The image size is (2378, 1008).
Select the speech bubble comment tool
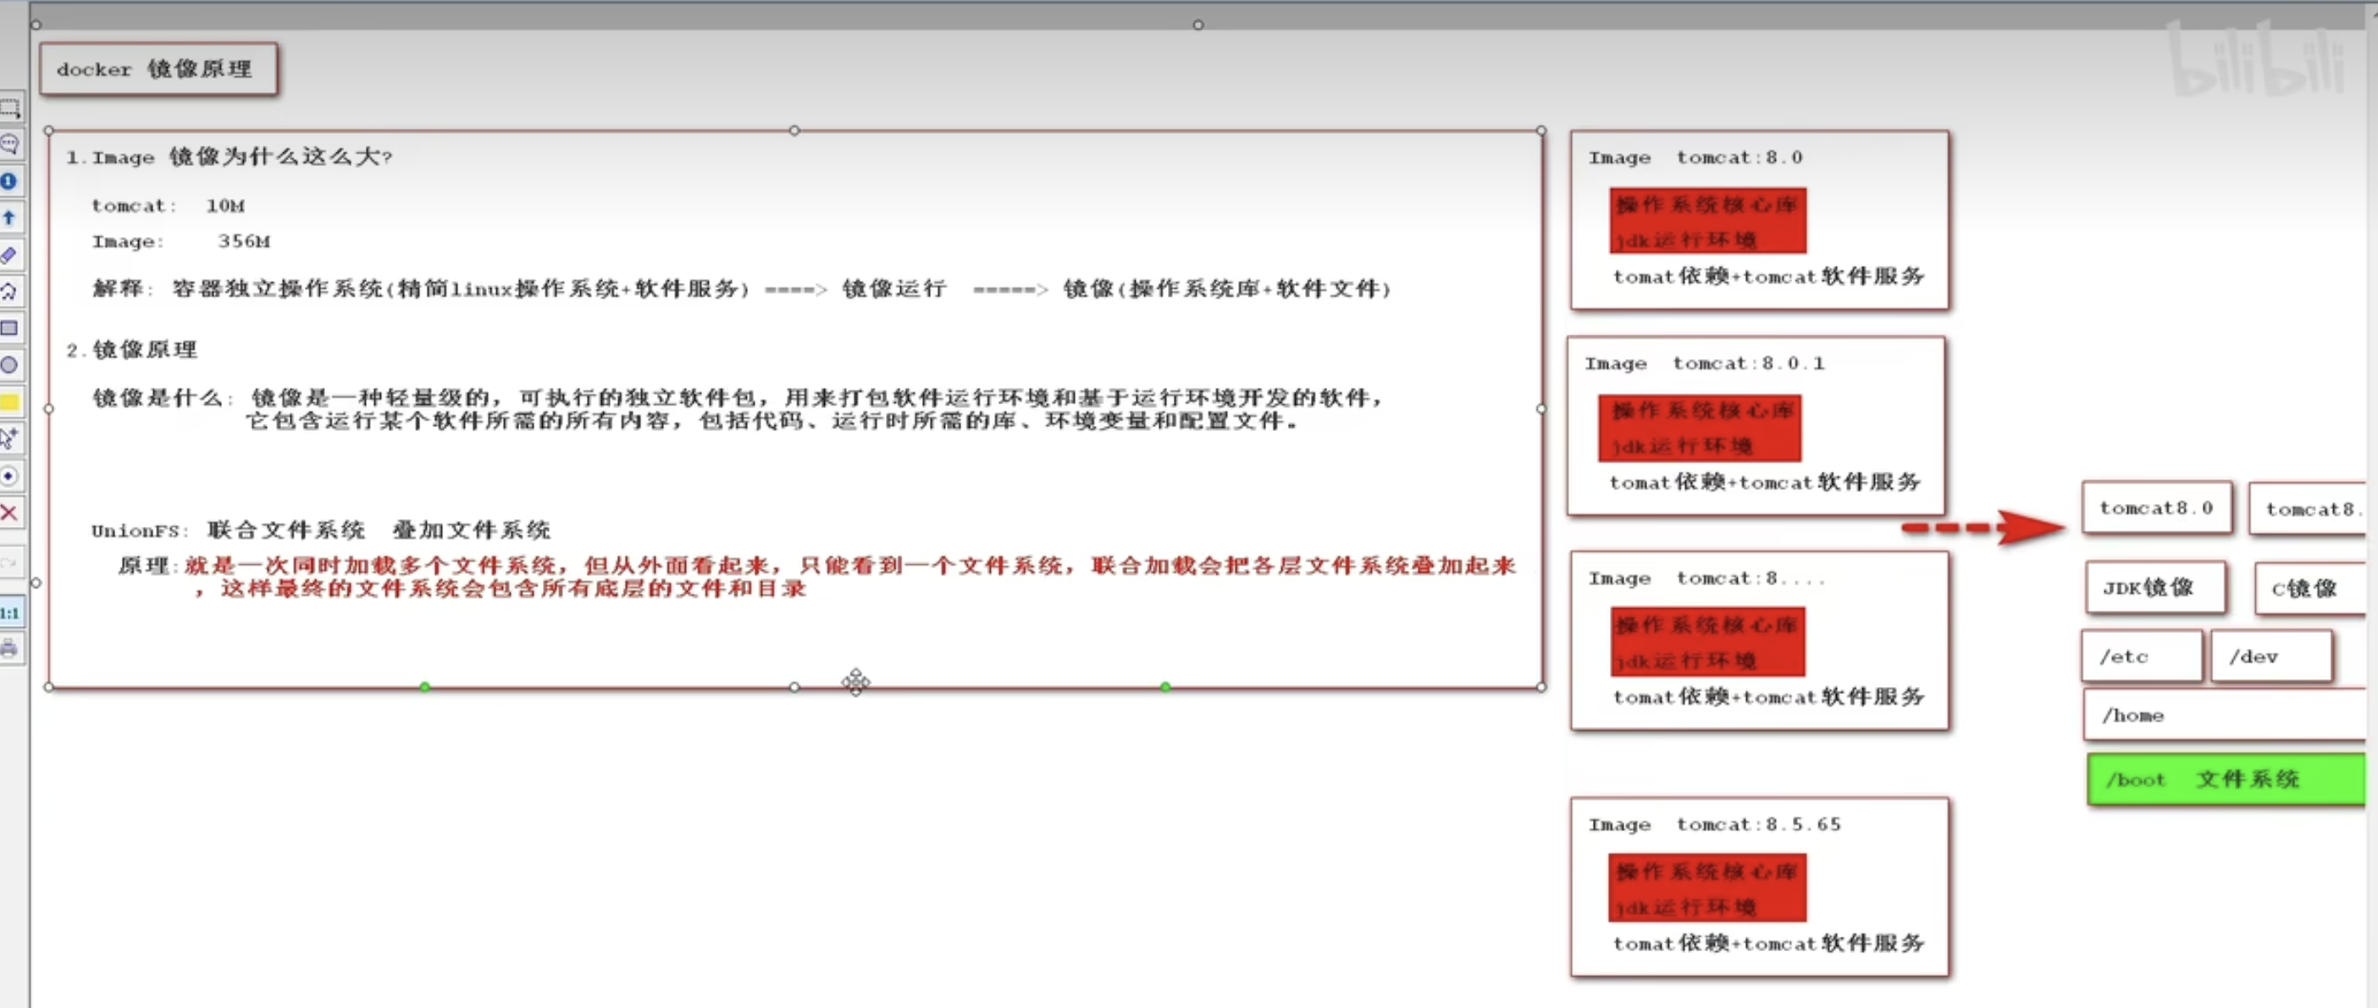(9, 144)
